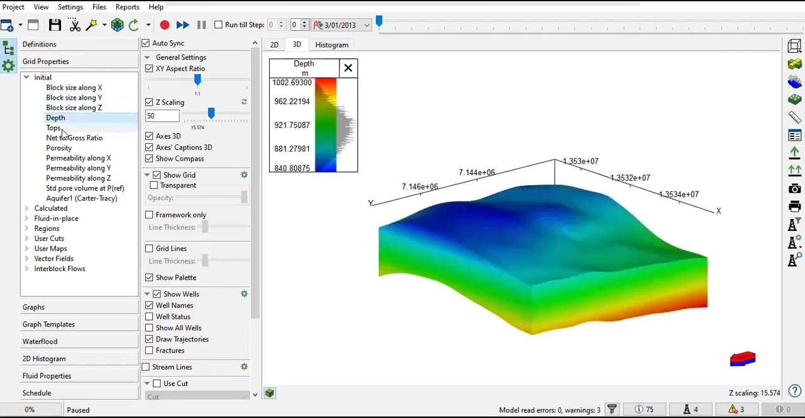Image resolution: width=805 pixels, height=418 pixels.
Task: Click the green reload arrow icon
Action: point(133,25)
